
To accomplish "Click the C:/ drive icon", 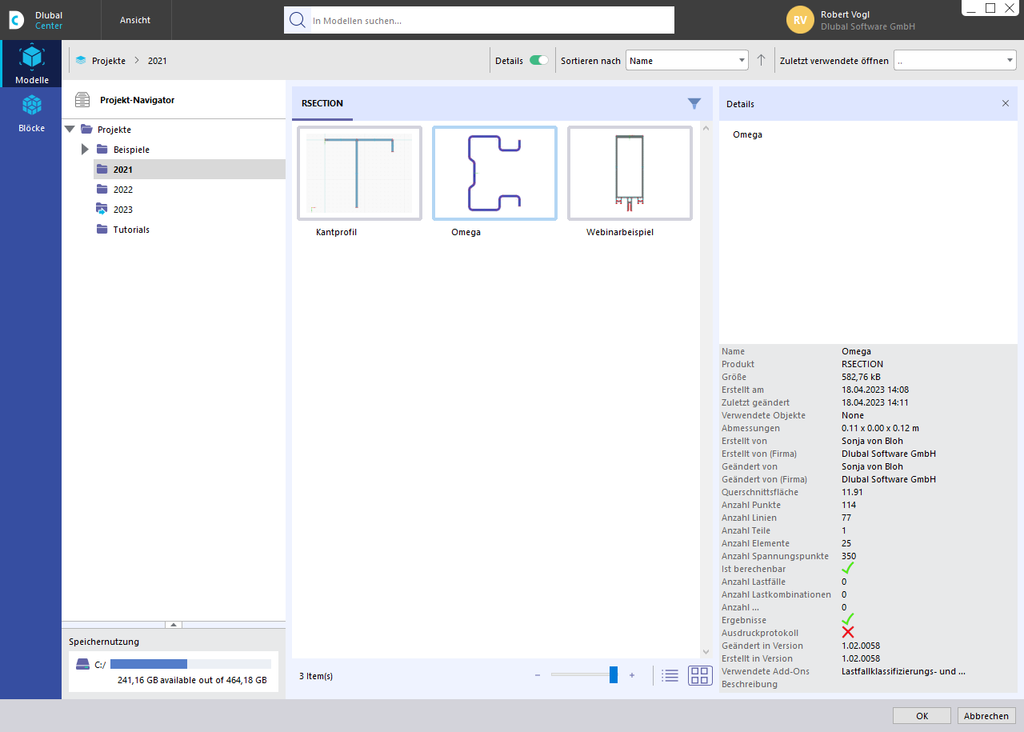I will (x=83, y=665).
